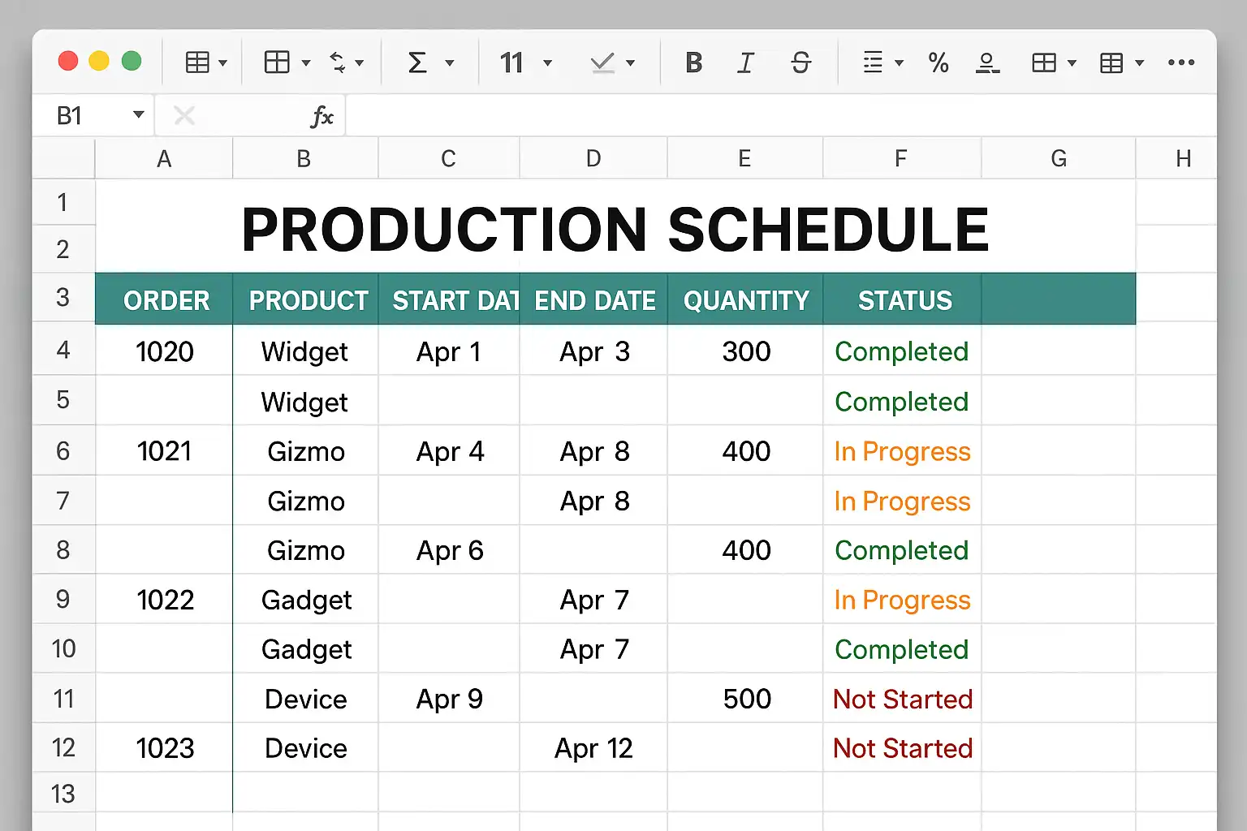Expand the cell reference B1 dropdown arrow
This screenshot has width=1247, height=831.
[x=139, y=115]
